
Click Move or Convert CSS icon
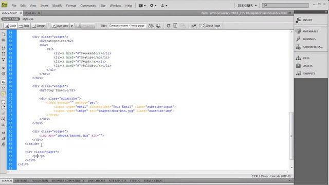tap(4, 125)
